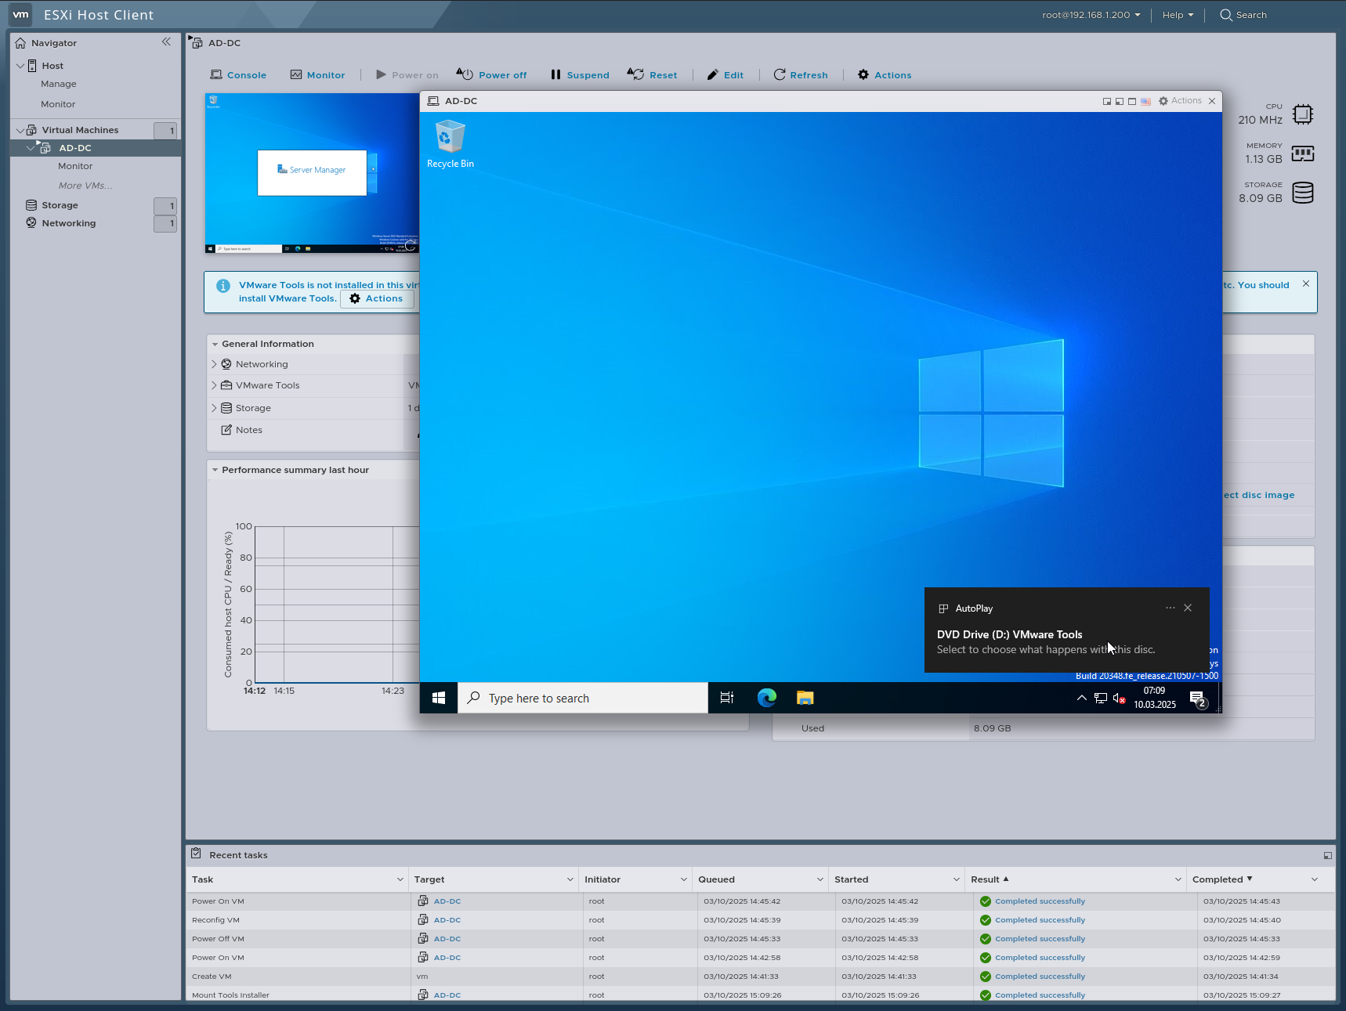
Task: Open More VMs in the Navigator
Action: coord(85,185)
